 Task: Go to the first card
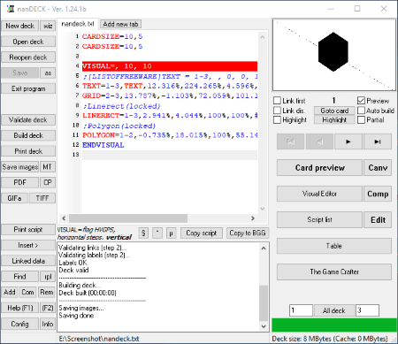pos(290,141)
